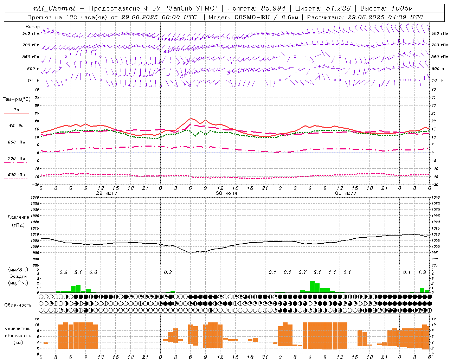
Task: Click the 0.7 precipitation total value
Action: click(x=302, y=272)
